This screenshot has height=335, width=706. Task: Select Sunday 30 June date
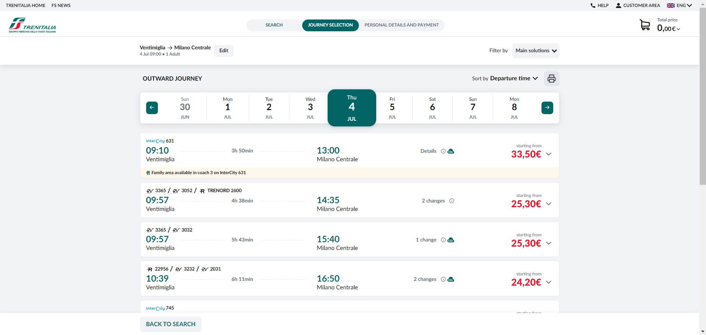click(x=185, y=108)
